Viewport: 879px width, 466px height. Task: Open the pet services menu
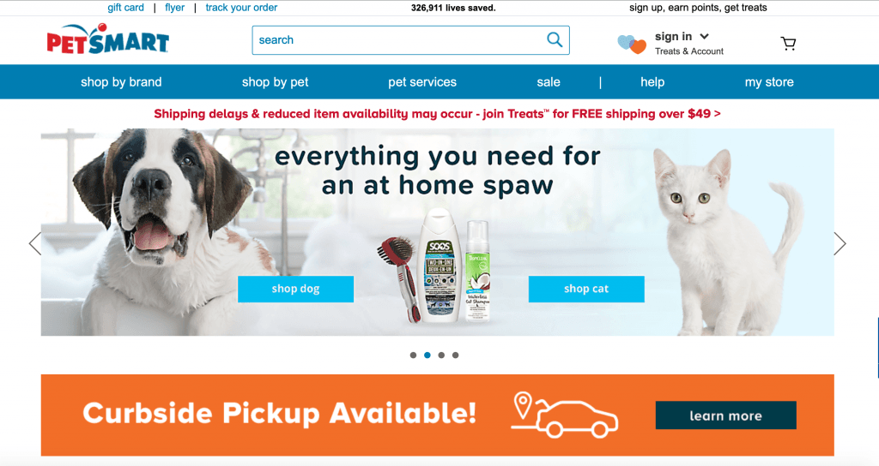coord(422,82)
